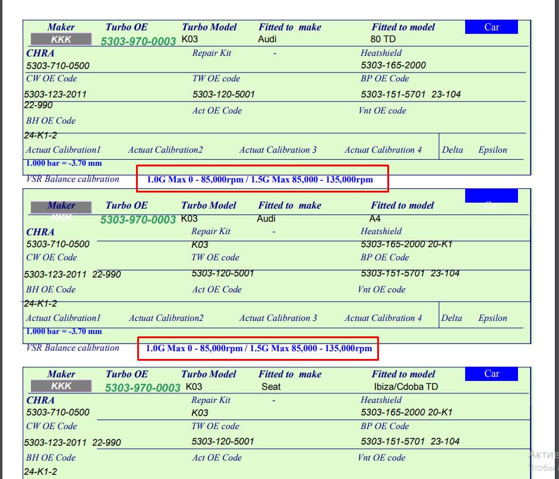This screenshot has height=479, width=559.
Task: Click the blue Car label in the Ibiza/Cdoba TD record
Action: (x=491, y=373)
